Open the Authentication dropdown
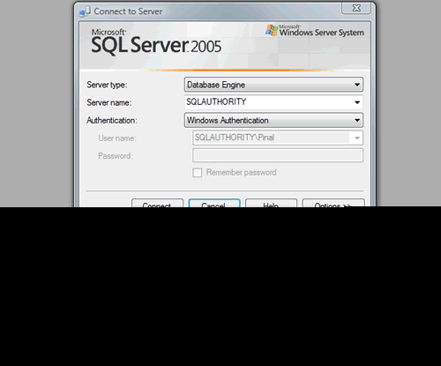The height and width of the screenshot is (366, 441). [x=273, y=120]
